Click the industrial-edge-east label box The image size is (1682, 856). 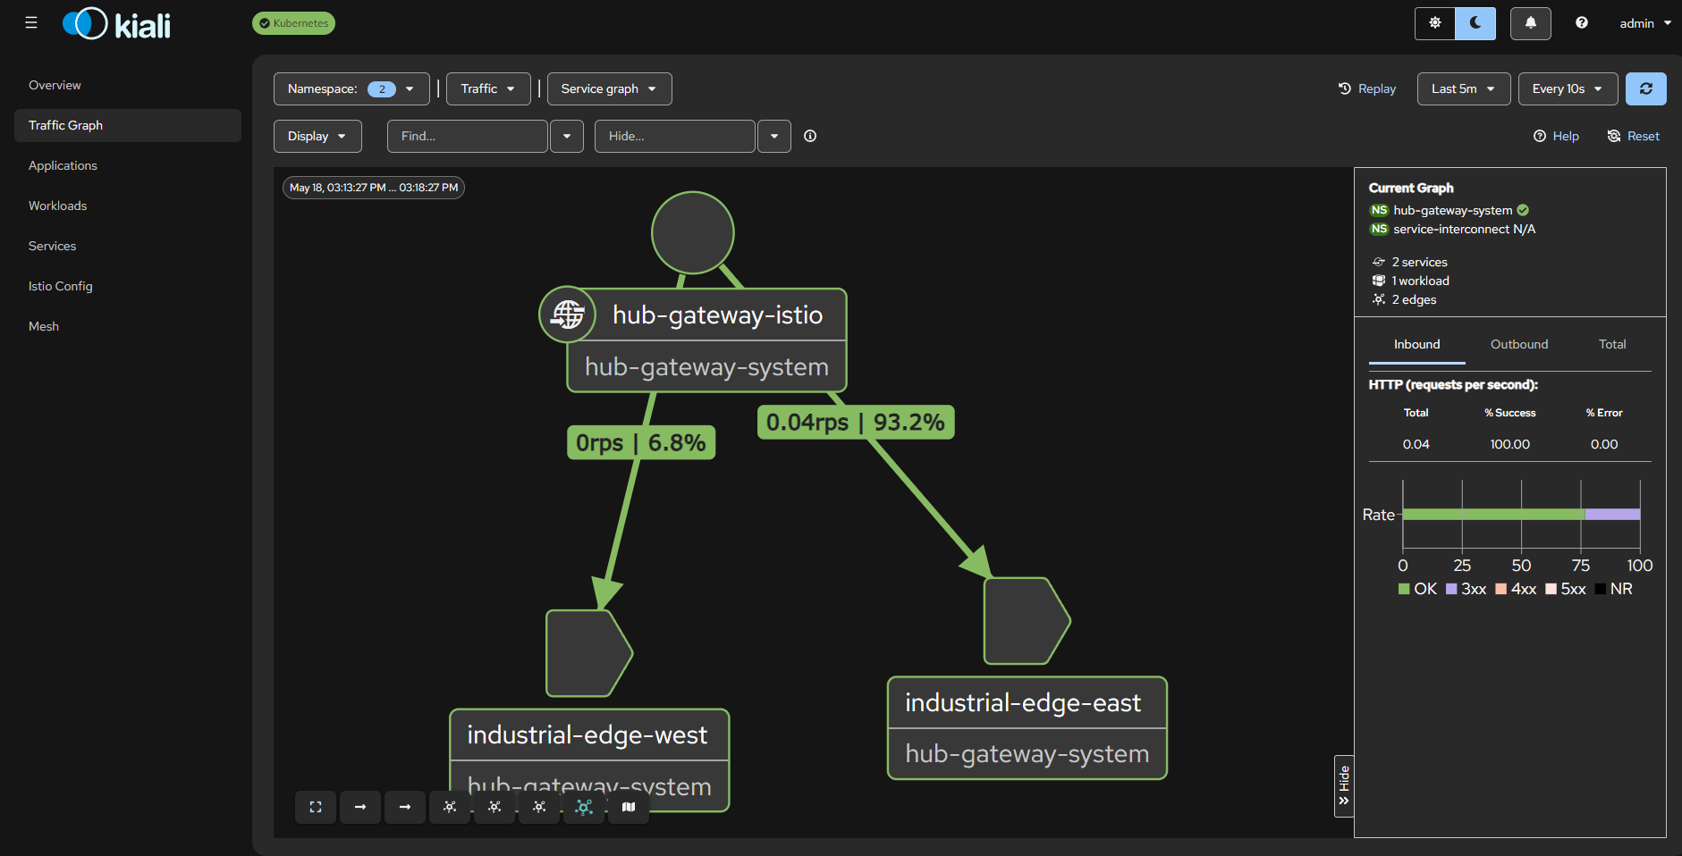(x=1027, y=728)
